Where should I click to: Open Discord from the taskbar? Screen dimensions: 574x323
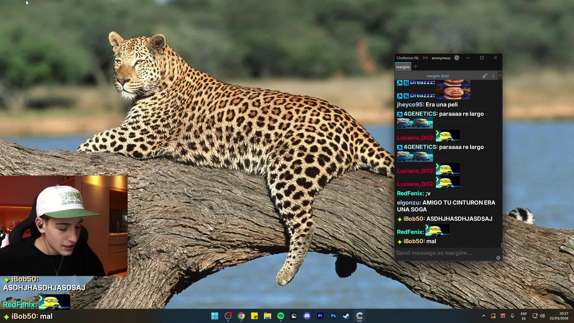pos(307,316)
